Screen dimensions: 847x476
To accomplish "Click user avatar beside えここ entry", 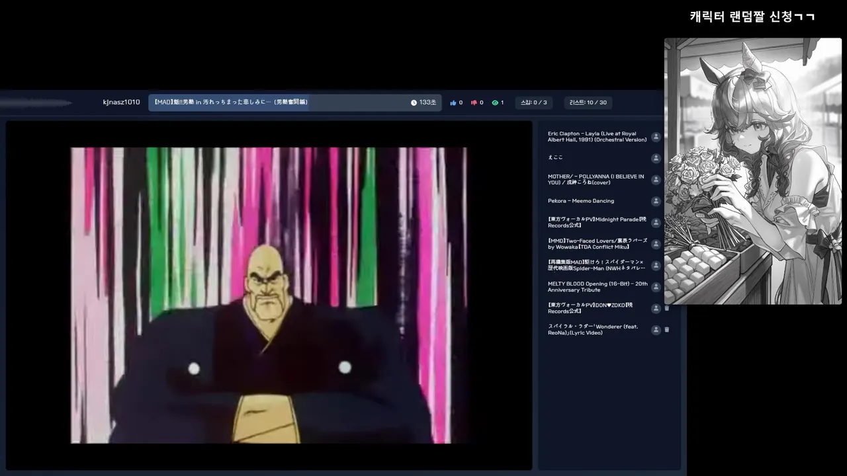I will 656,158.
